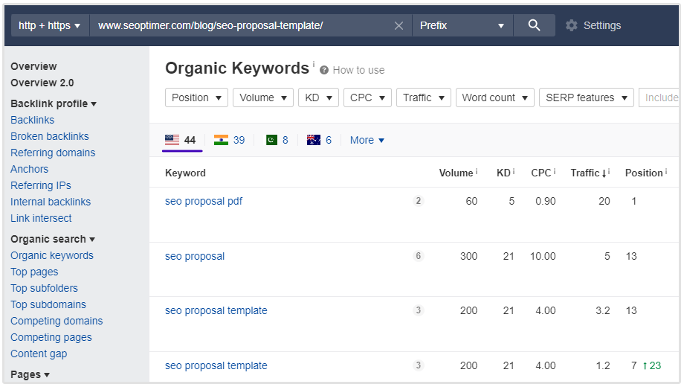The image size is (684, 387).
Task: Open Referring domains in sidebar
Action: [53, 153]
